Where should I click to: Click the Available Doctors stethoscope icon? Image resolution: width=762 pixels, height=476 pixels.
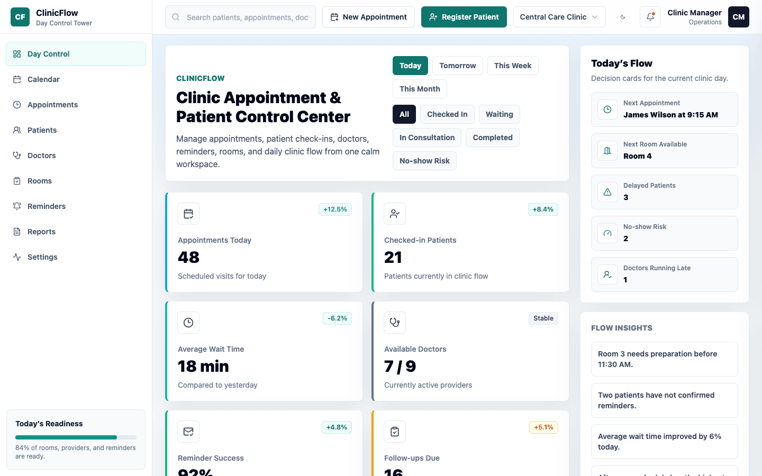(395, 323)
